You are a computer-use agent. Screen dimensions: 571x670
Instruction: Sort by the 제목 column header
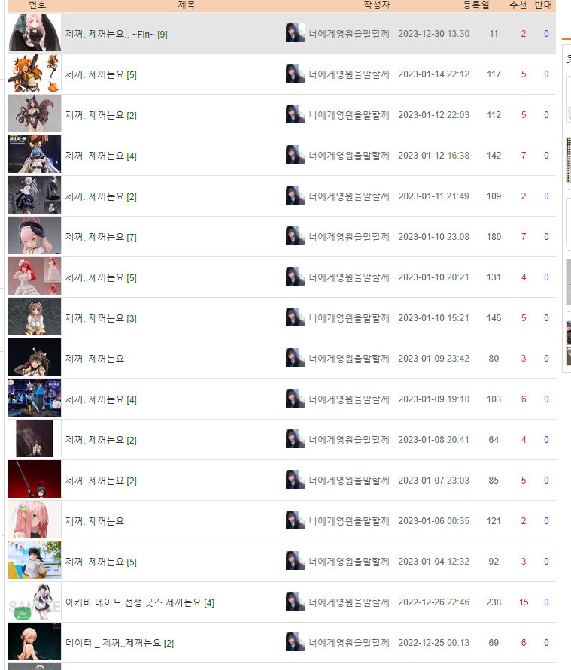187,5
